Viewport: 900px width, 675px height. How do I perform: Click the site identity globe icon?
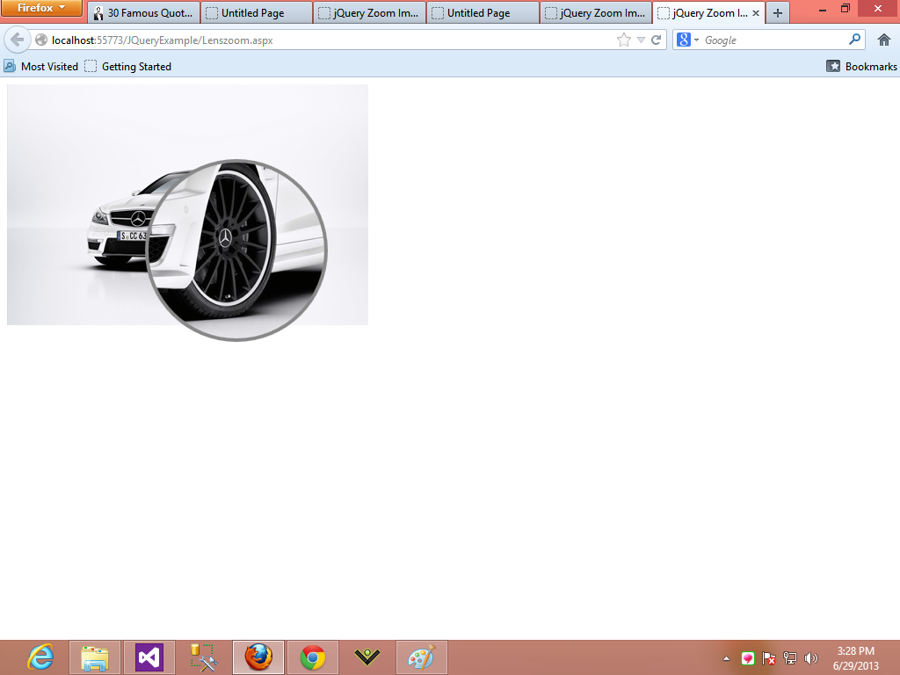click(x=40, y=40)
